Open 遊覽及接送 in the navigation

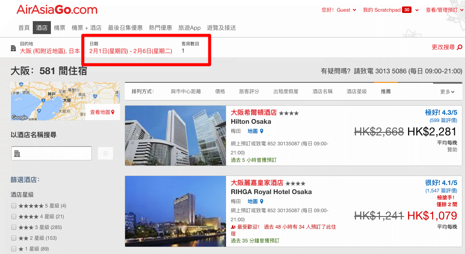[x=221, y=28]
